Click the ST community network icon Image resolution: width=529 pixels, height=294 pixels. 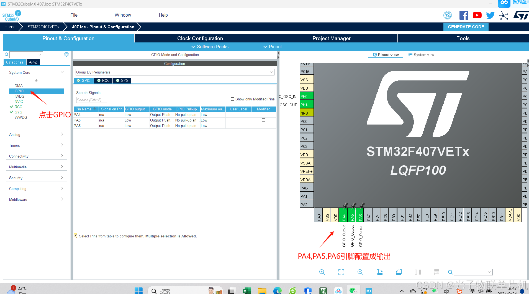[x=504, y=15]
